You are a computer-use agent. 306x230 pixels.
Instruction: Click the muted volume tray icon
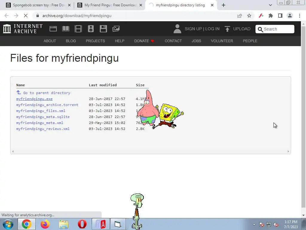[276, 225]
